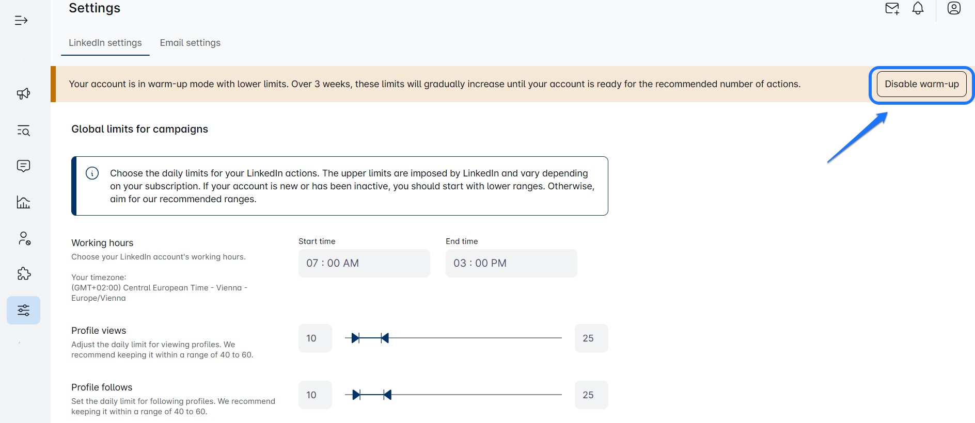
Task: Select the LinkedIn settings tab
Action: pos(105,43)
